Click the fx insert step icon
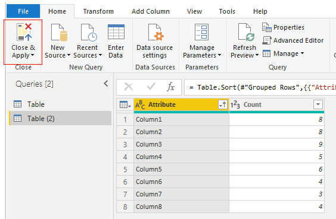This screenshot has height=219, width=336. 170,87
